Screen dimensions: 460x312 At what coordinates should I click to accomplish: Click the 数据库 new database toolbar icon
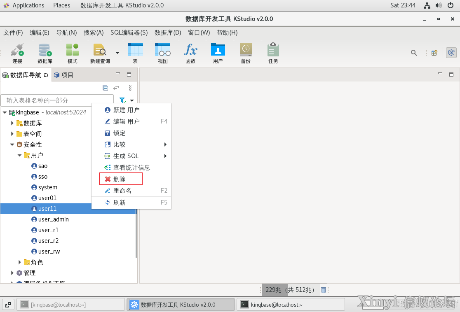pyautogui.click(x=45, y=53)
